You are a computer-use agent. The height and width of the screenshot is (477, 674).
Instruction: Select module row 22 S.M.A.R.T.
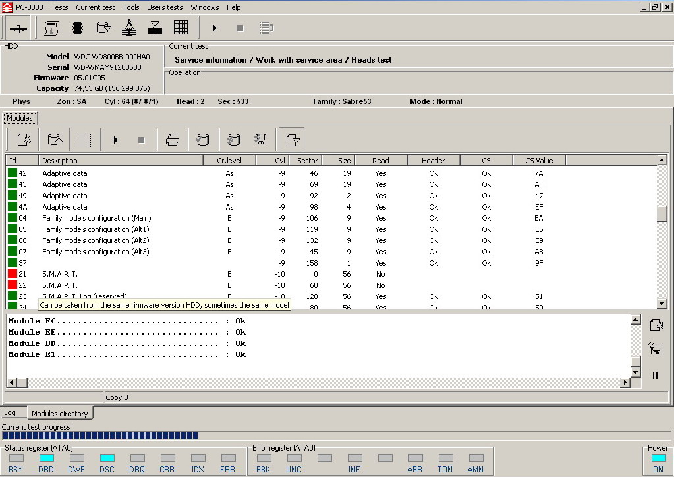(x=331, y=285)
